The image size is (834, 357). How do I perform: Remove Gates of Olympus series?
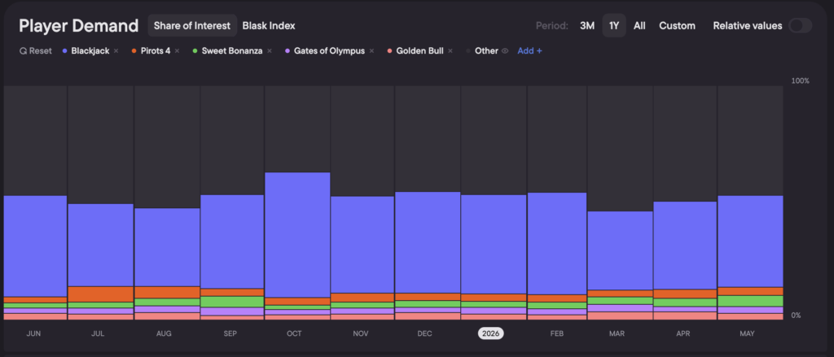coord(371,51)
